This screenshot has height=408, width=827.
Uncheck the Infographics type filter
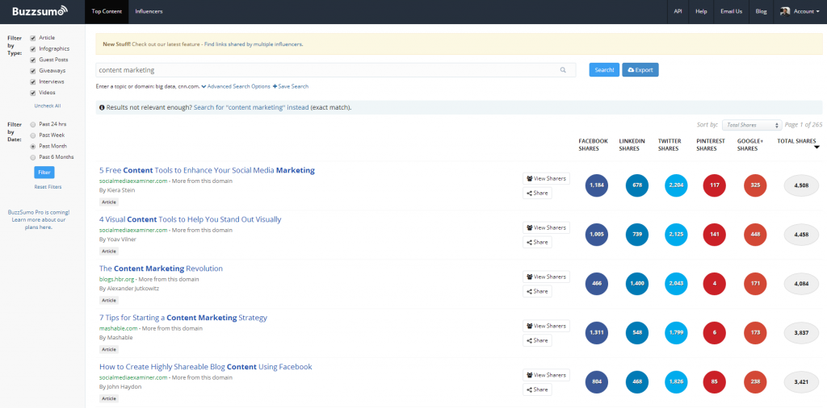[x=33, y=49]
